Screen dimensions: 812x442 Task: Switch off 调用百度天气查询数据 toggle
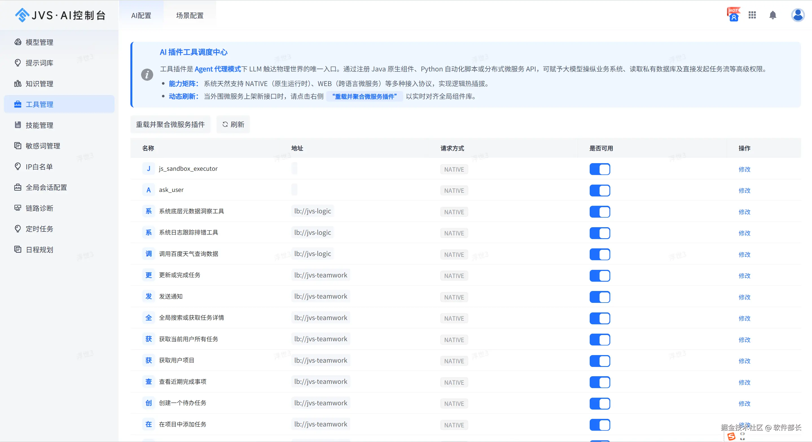coord(600,254)
